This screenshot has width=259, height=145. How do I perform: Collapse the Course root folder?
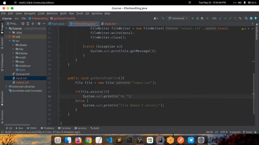point(6,29)
